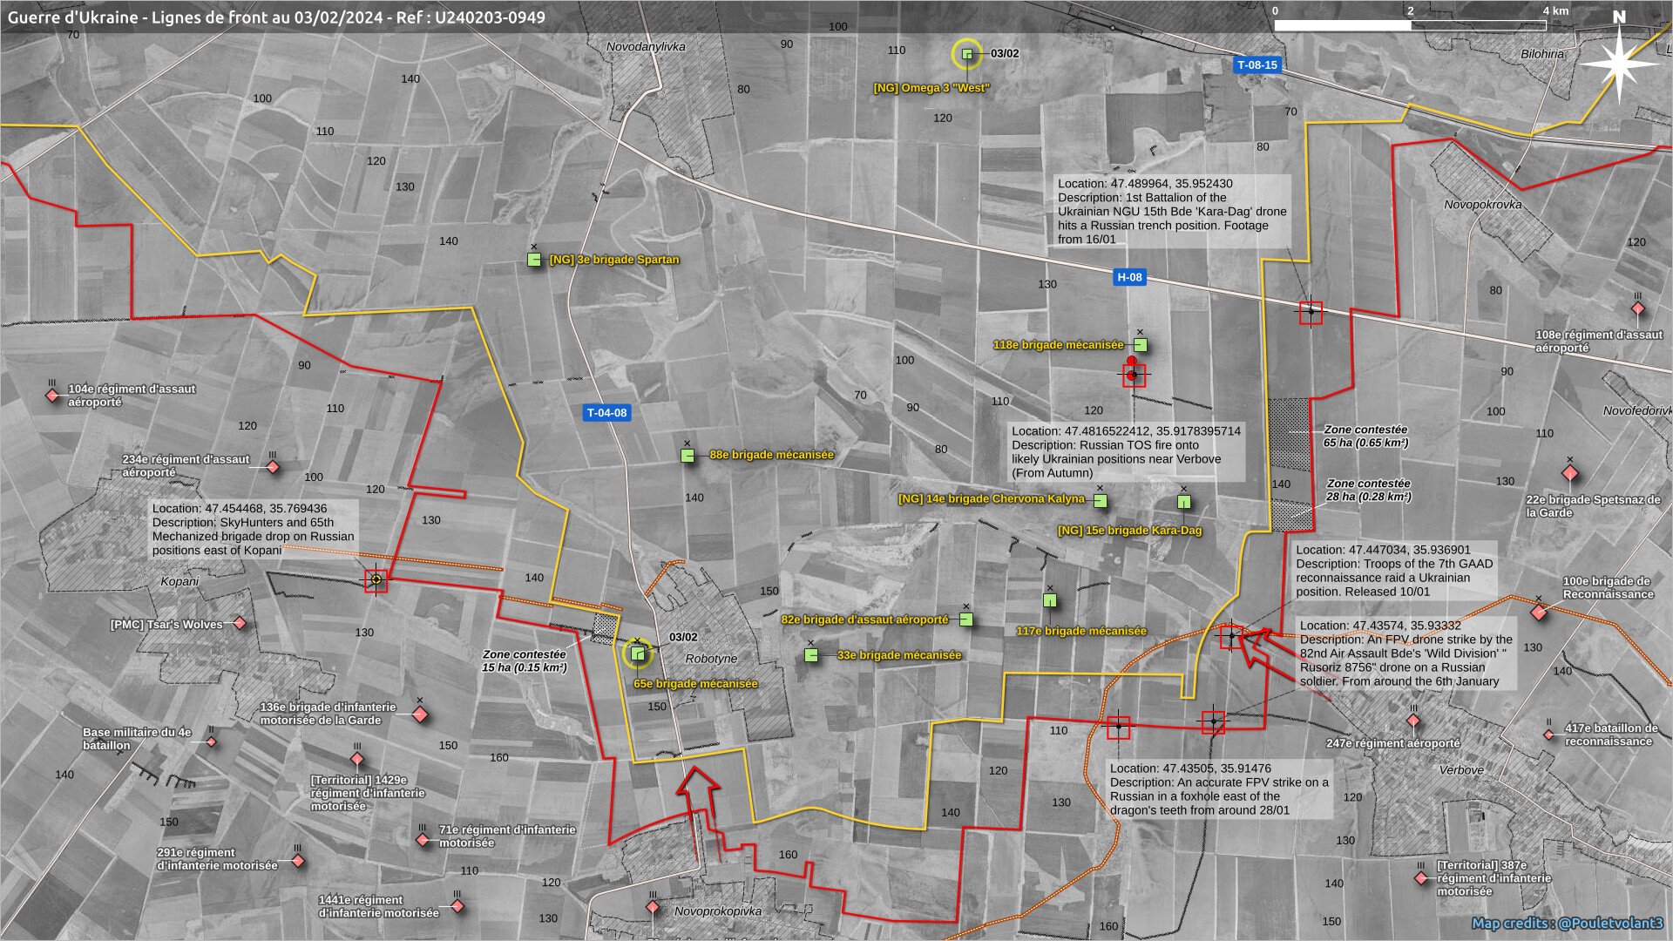This screenshot has width=1673, height=941.
Task: Click the foxhole FPV strike description box
Action: 1220,789
